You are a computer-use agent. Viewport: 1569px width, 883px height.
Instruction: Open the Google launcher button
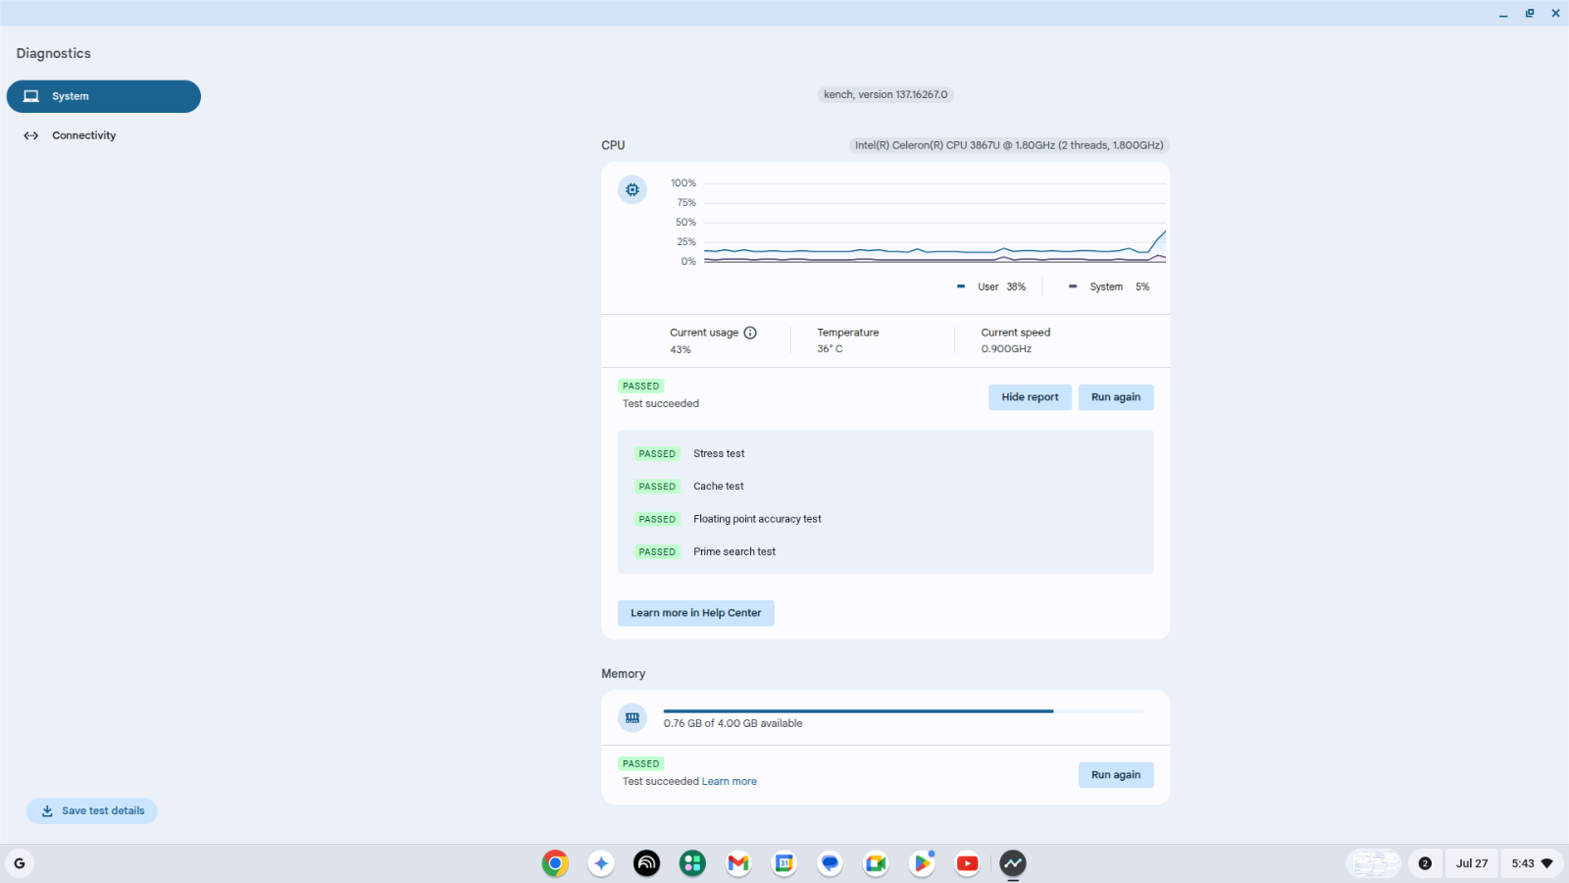[20, 863]
